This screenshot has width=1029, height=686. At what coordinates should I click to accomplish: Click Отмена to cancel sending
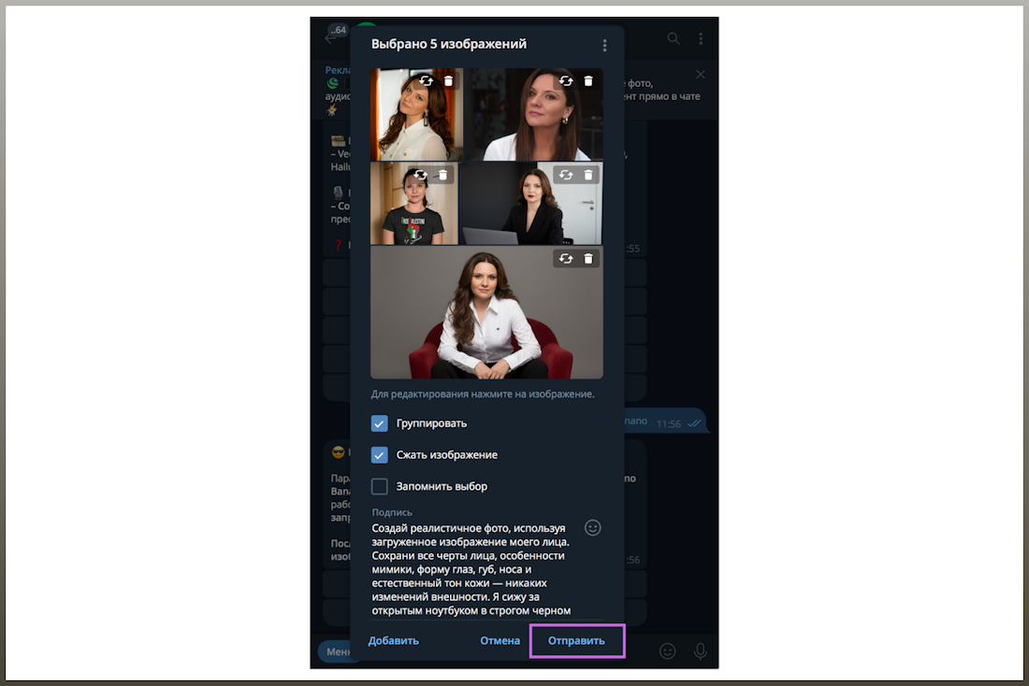(500, 641)
